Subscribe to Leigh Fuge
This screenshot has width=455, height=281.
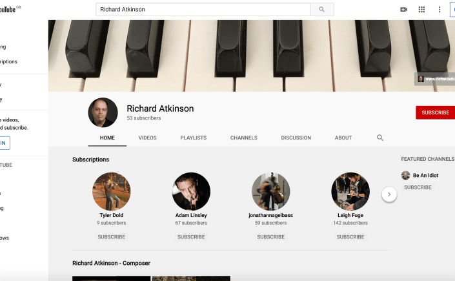[350, 237]
